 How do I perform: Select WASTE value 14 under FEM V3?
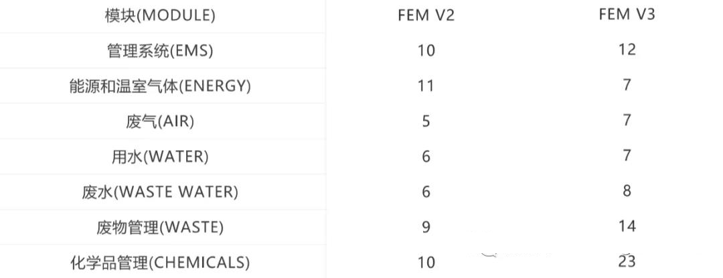[x=627, y=226]
